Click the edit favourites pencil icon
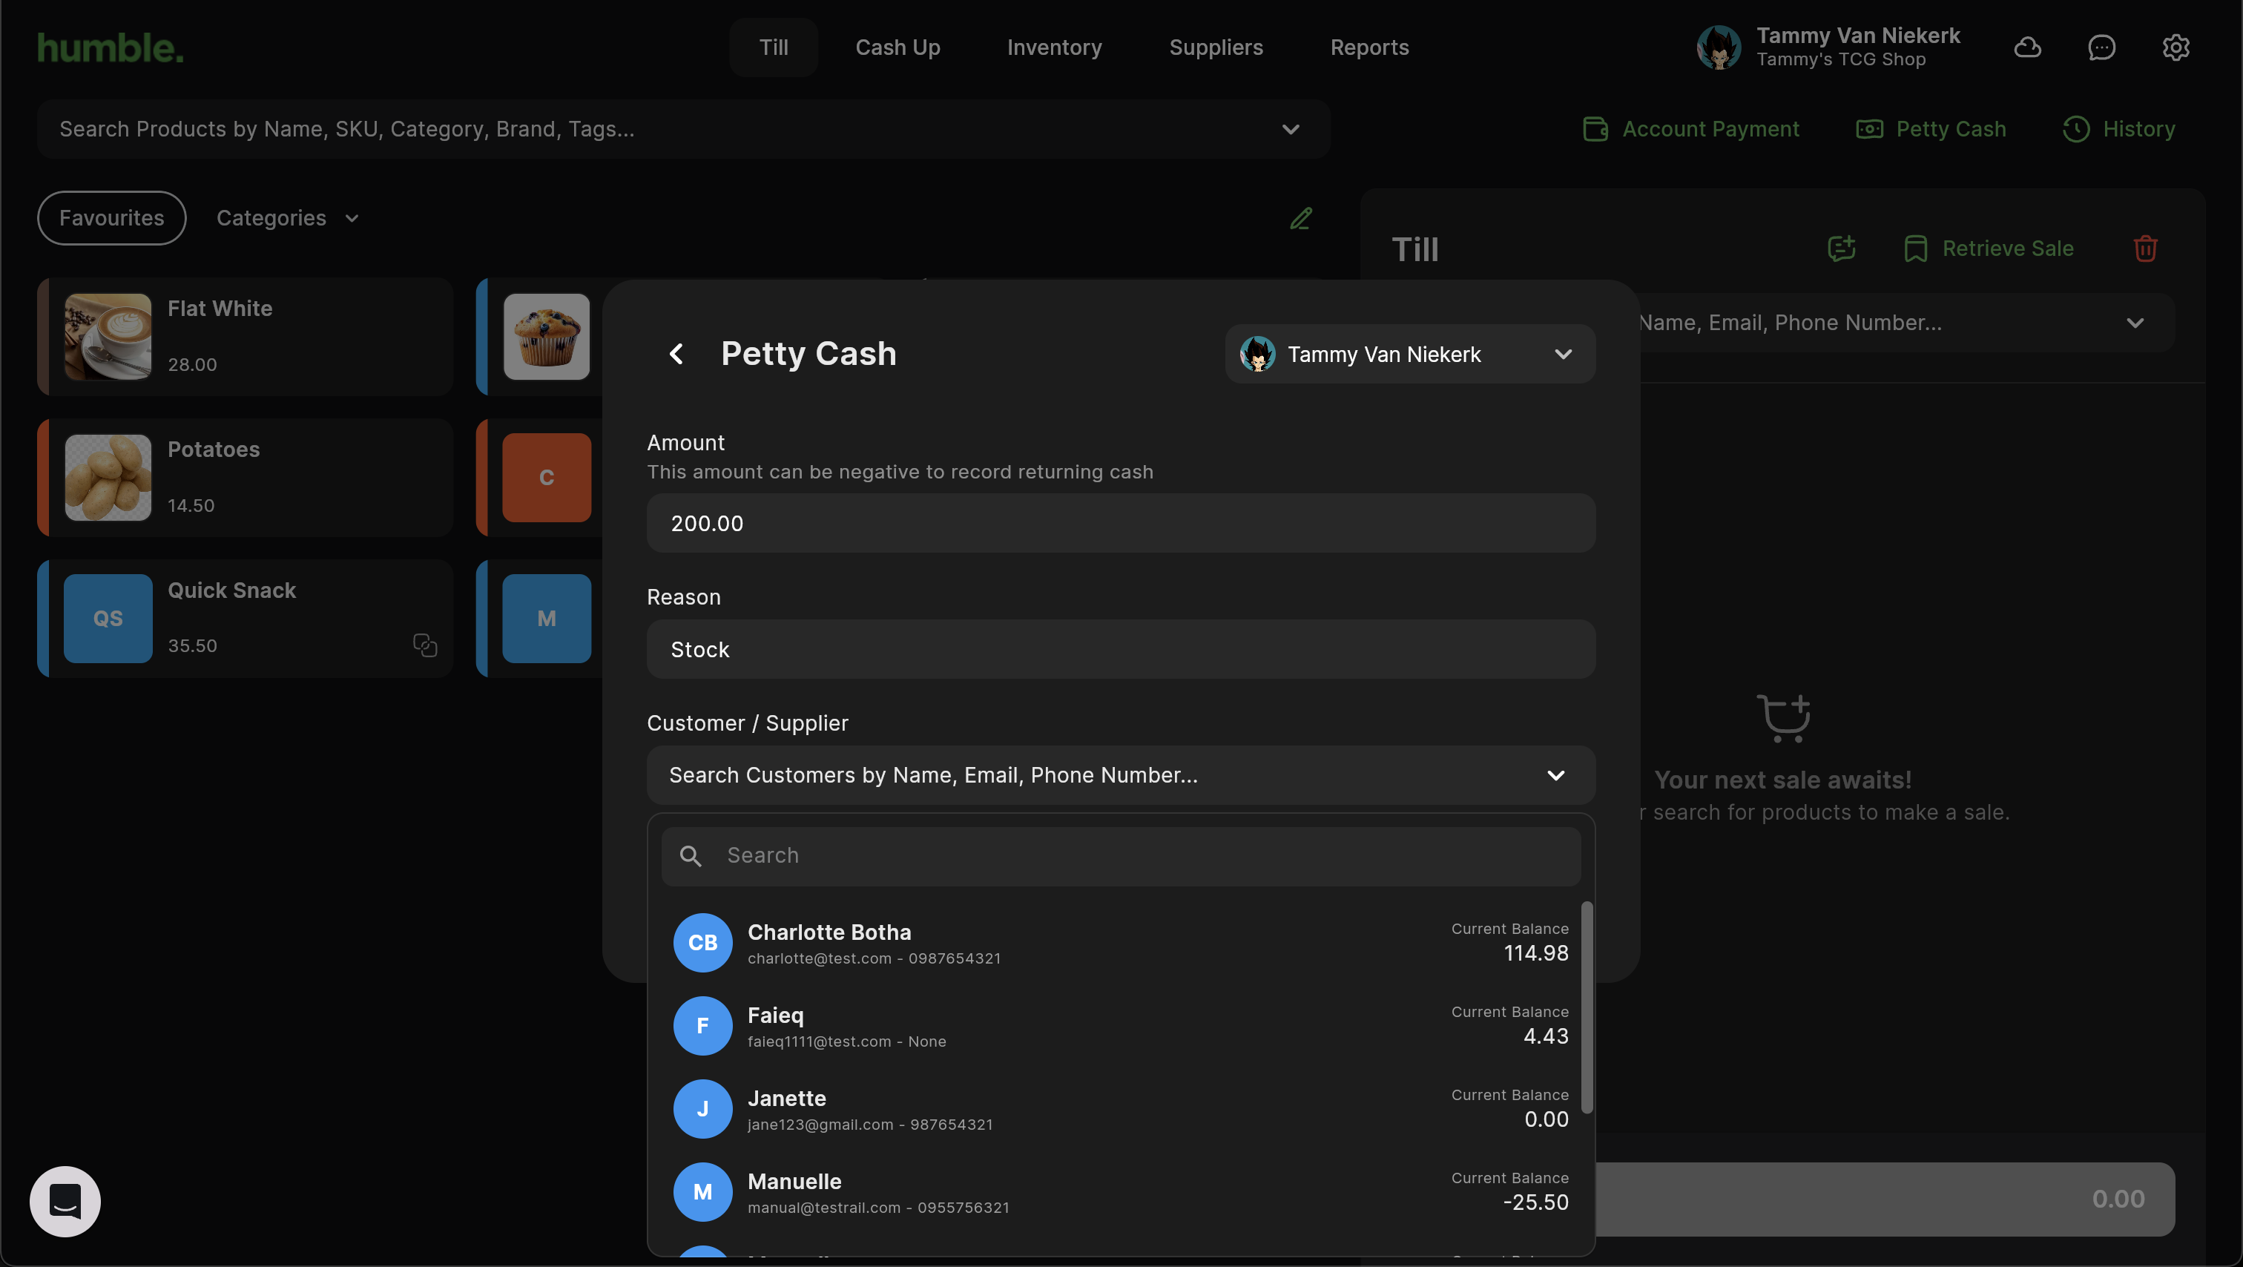The height and width of the screenshot is (1267, 2243). tap(1301, 217)
